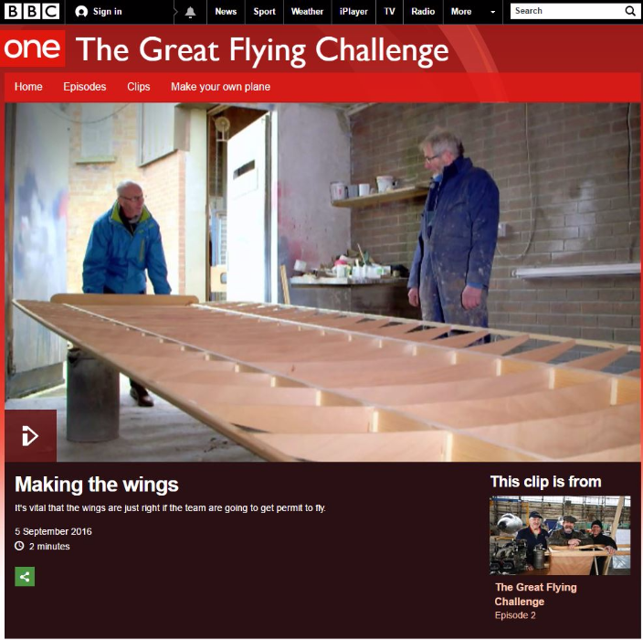Image resolution: width=643 pixels, height=640 pixels.
Task: Follow The Great Flying Challenge episode link
Action: coord(535,594)
